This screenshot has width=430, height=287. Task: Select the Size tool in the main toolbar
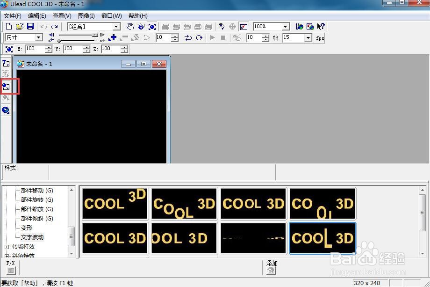[152, 27]
